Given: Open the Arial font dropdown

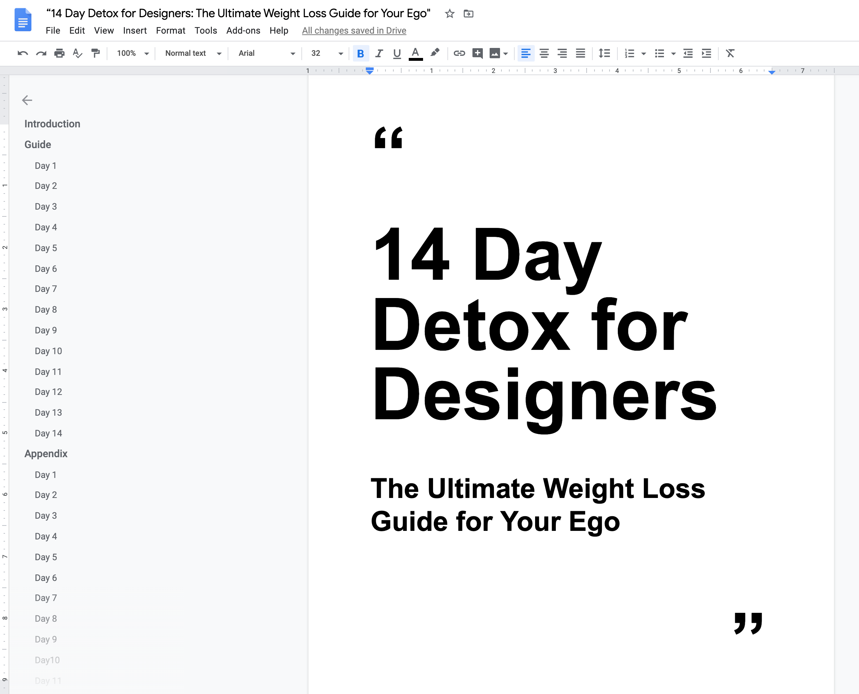Looking at the screenshot, I should click(267, 53).
